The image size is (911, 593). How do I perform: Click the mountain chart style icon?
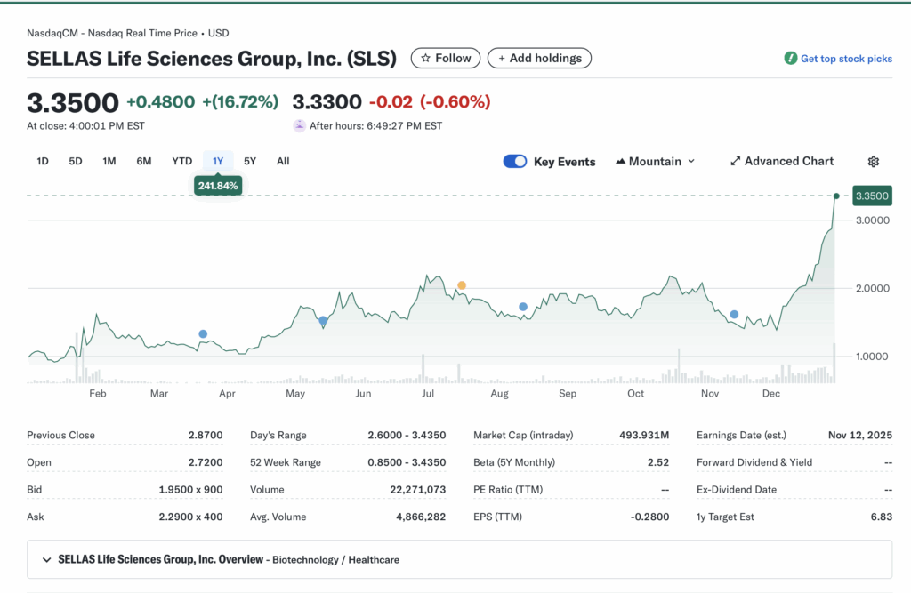pyautogui.click(x=621, y=161)
